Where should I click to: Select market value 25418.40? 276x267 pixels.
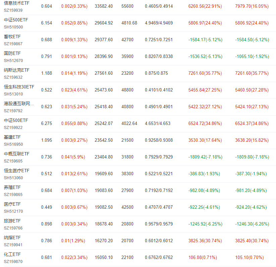104,107
